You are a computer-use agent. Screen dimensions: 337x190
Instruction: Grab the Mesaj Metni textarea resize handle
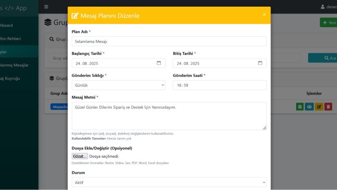[264, 128]
